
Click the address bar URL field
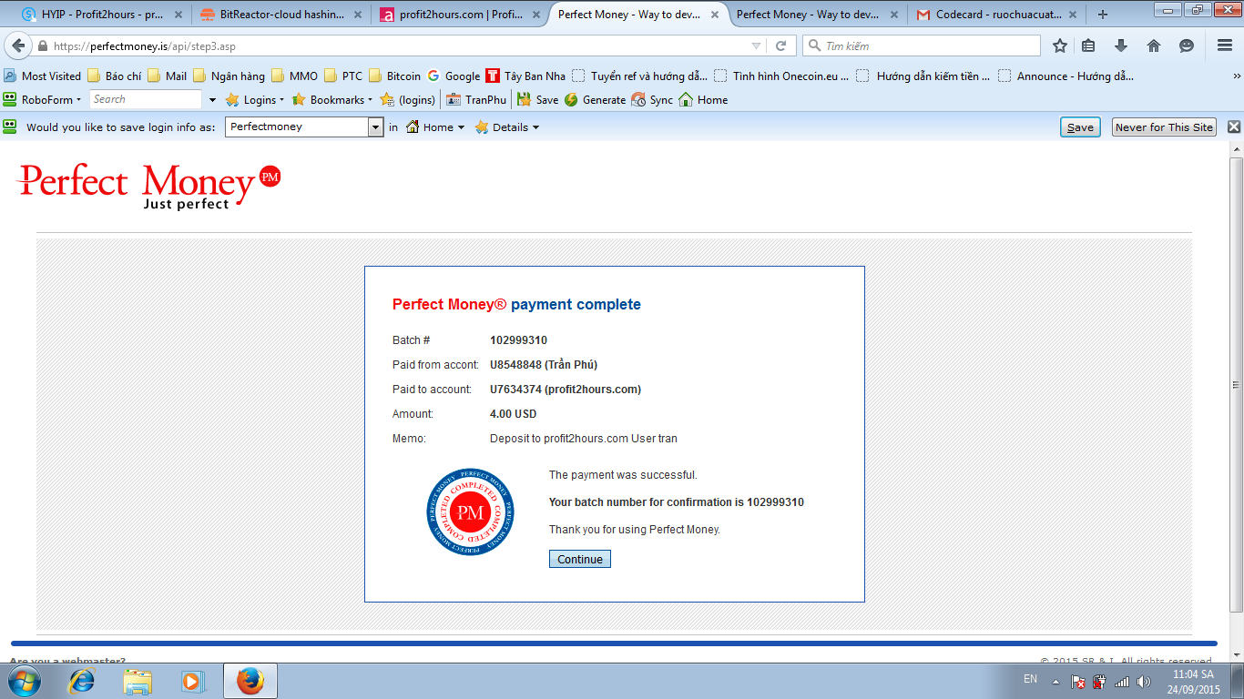[398, 46]
